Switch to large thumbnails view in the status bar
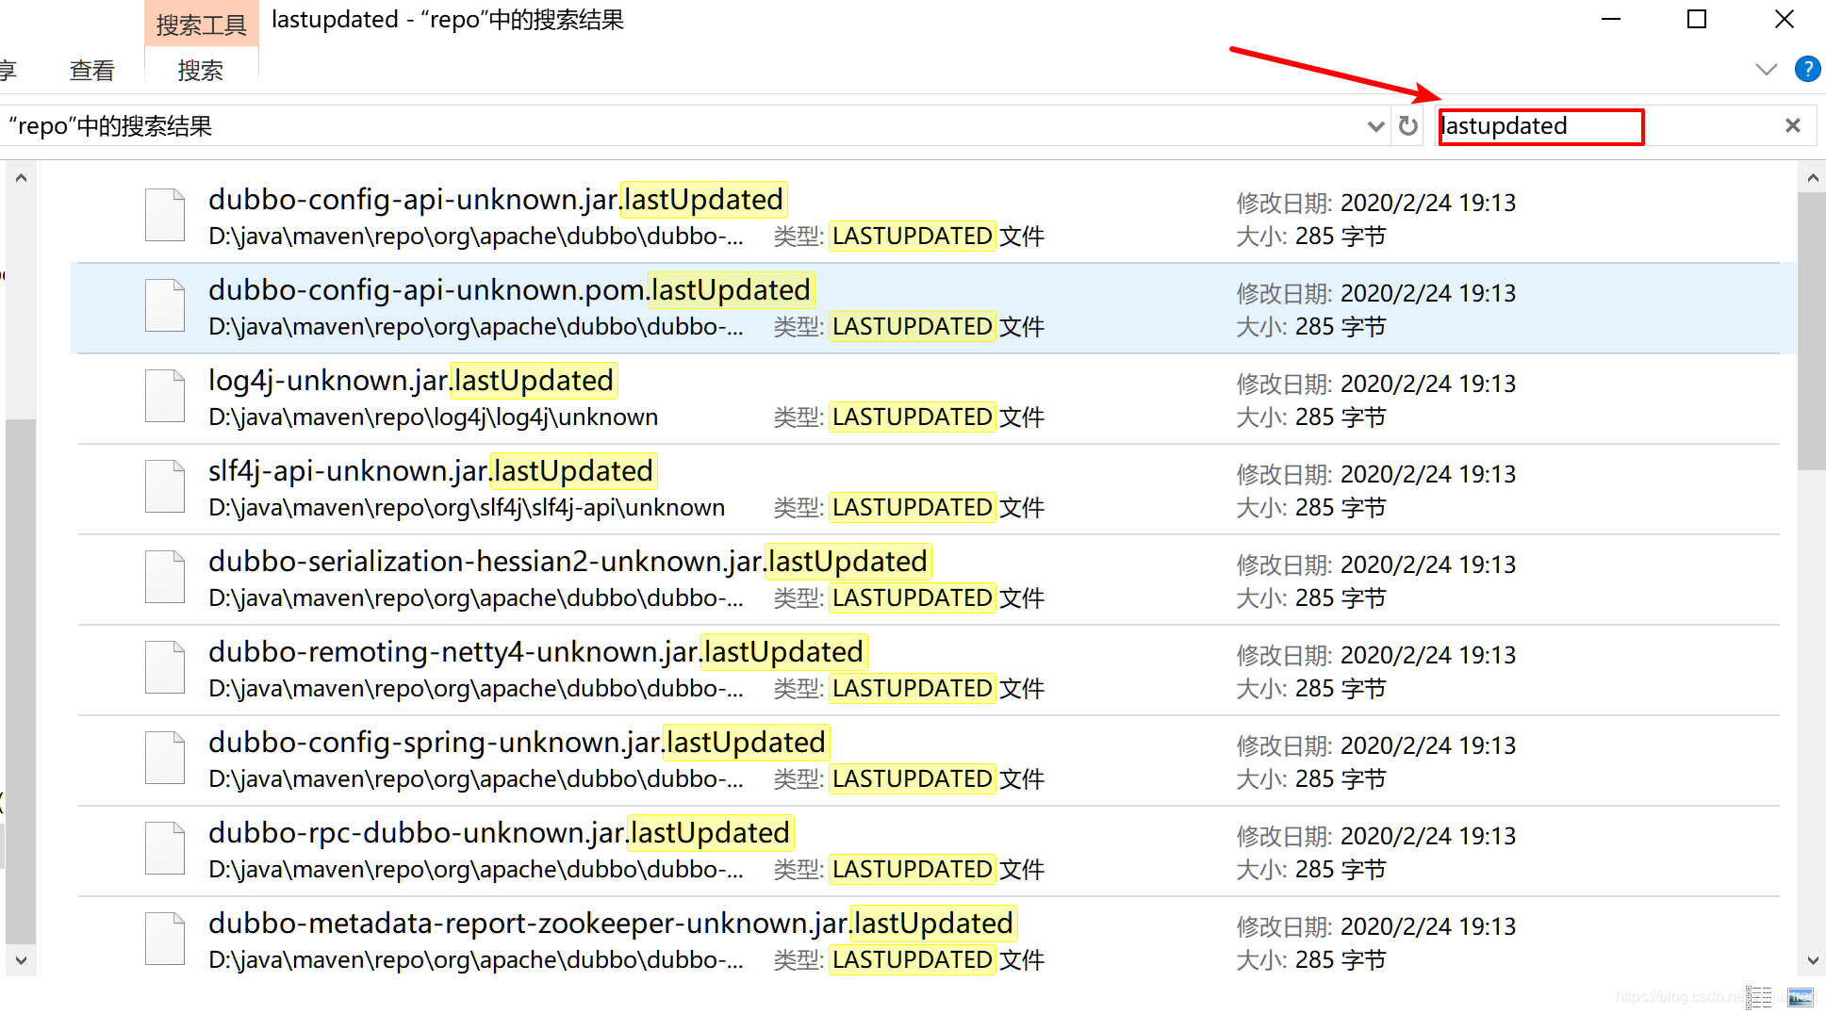The image size is (1826, 1014). 1800,997
